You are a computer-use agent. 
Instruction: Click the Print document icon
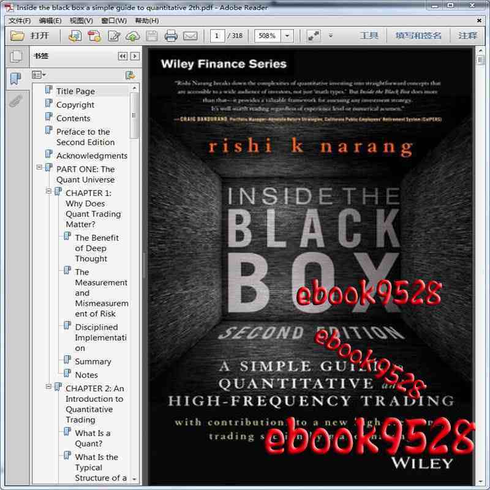pyautogui.click(x=170, y=36)
